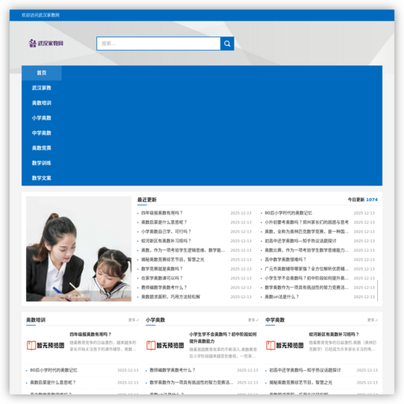Open 蛟河新区有奥数补习班吗？ in 最近更新 list
Image resolution: width=404 pixels, height=404 pixels.
click(166, 241)
